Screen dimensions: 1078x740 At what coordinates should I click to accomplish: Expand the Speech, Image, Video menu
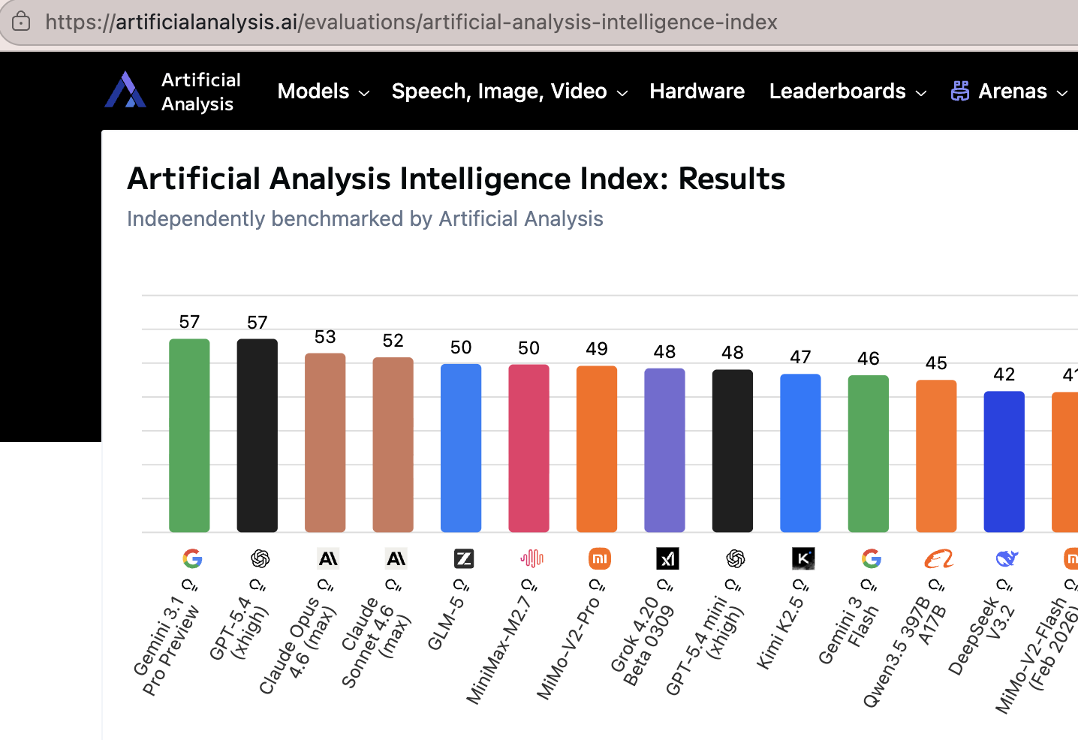(x=510, y=92)
